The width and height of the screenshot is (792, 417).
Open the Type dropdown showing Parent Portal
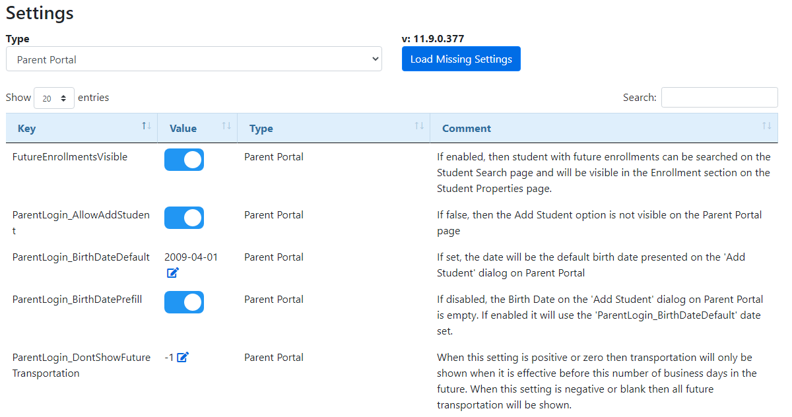[x=193, y=59]
